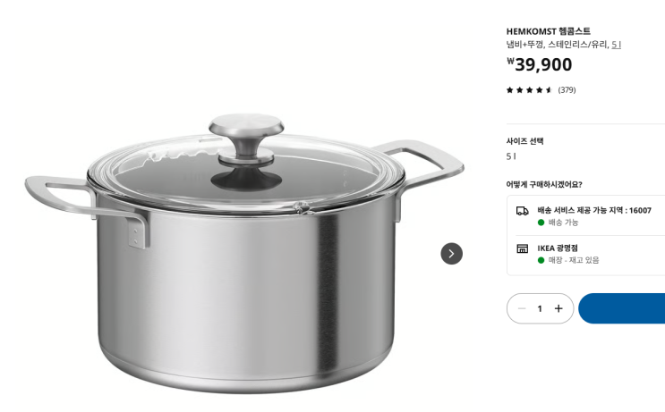Click the ₩39,900 price text
This screenshot has width=665, height=412.
(540, 64)
